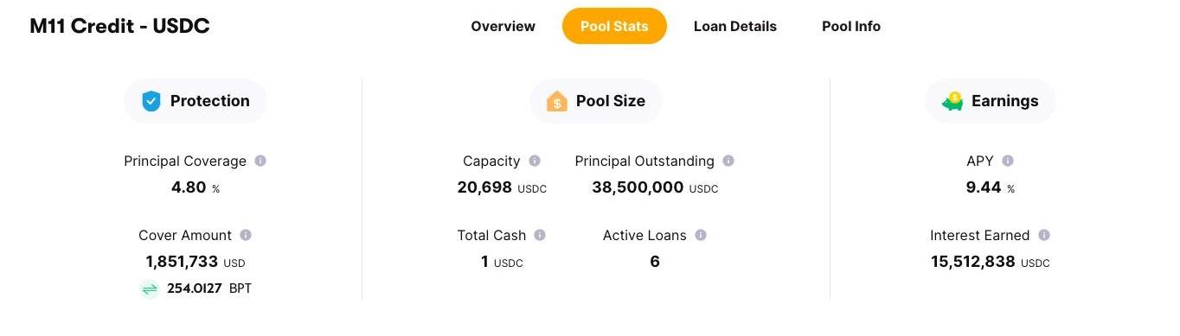Click the M11 Credit - USDC title
Screen dimensions: 1180x336
pos(119,26)
